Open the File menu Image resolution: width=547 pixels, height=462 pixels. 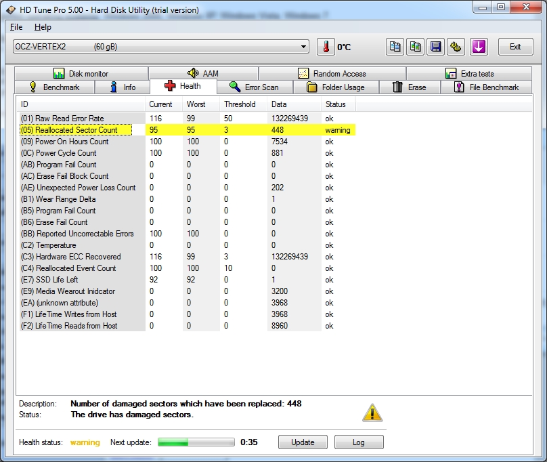point(16,27)
